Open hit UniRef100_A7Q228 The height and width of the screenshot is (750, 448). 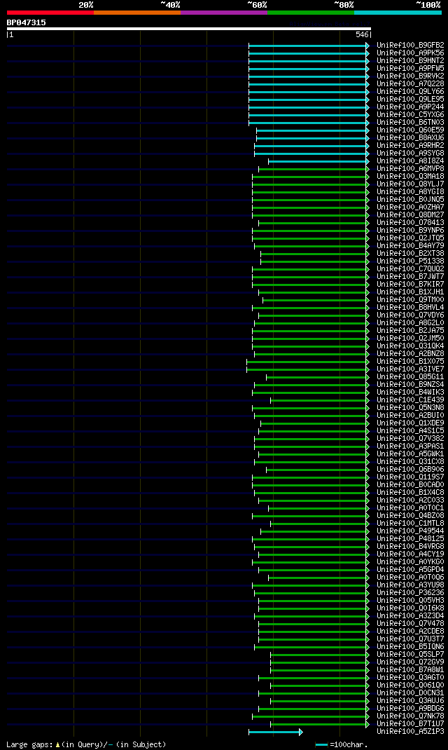coord(410,83)
